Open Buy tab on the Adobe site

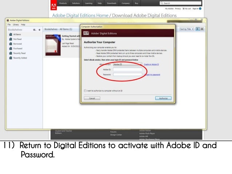point(136,3)
